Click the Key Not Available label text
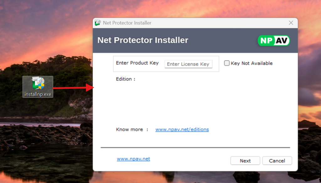The width and height of the screenshot is (321, 183). coord(251,63)
